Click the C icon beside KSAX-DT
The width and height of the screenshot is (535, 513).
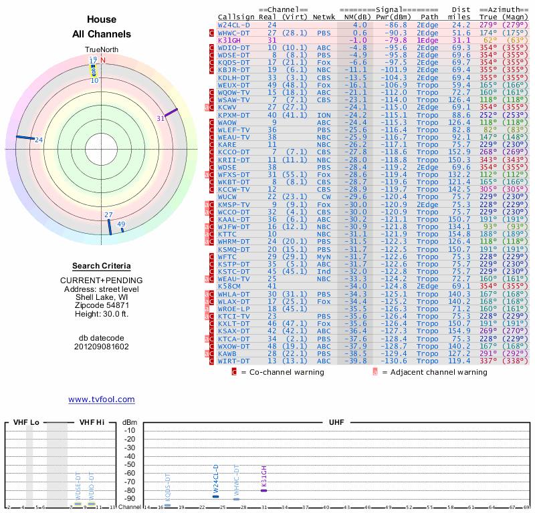211,331
